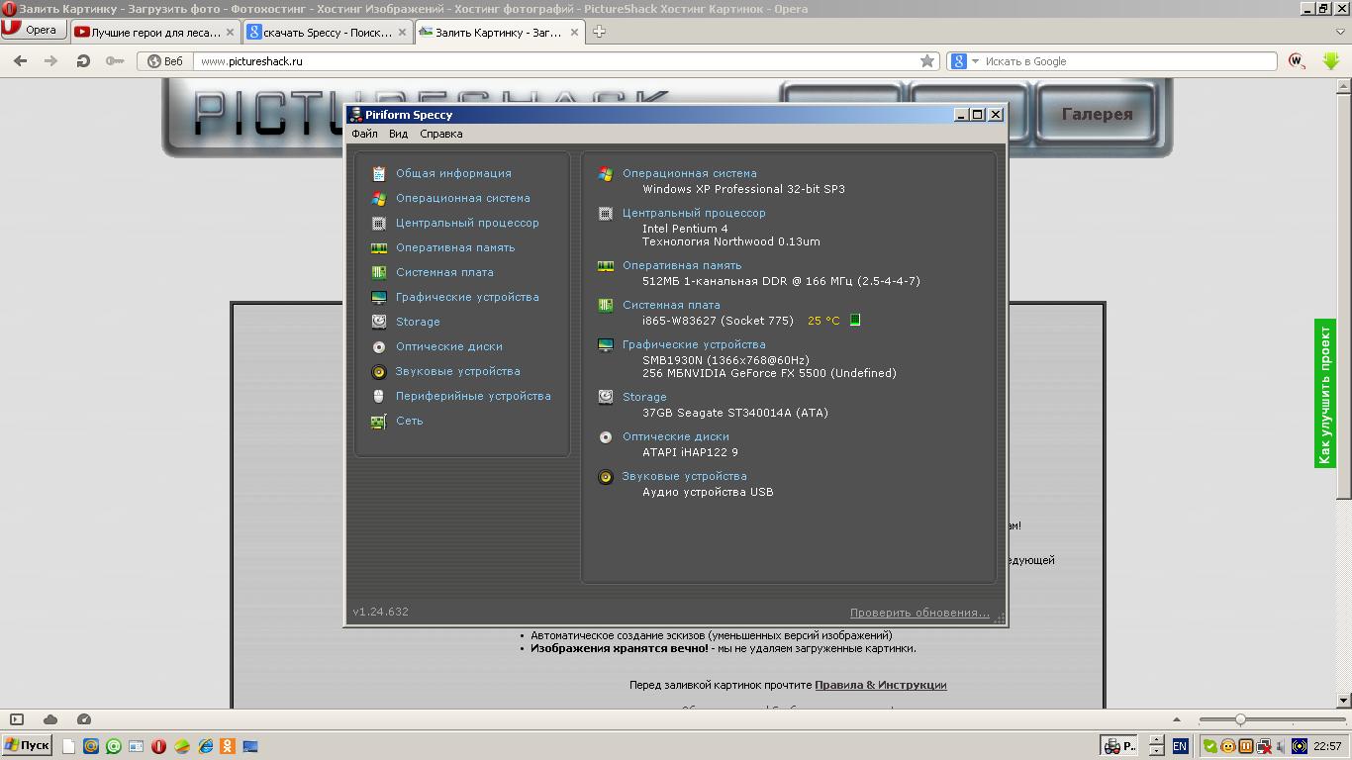Go forward with the browser forward arrow
This screenshot has height=760, width=1352.
51,60
